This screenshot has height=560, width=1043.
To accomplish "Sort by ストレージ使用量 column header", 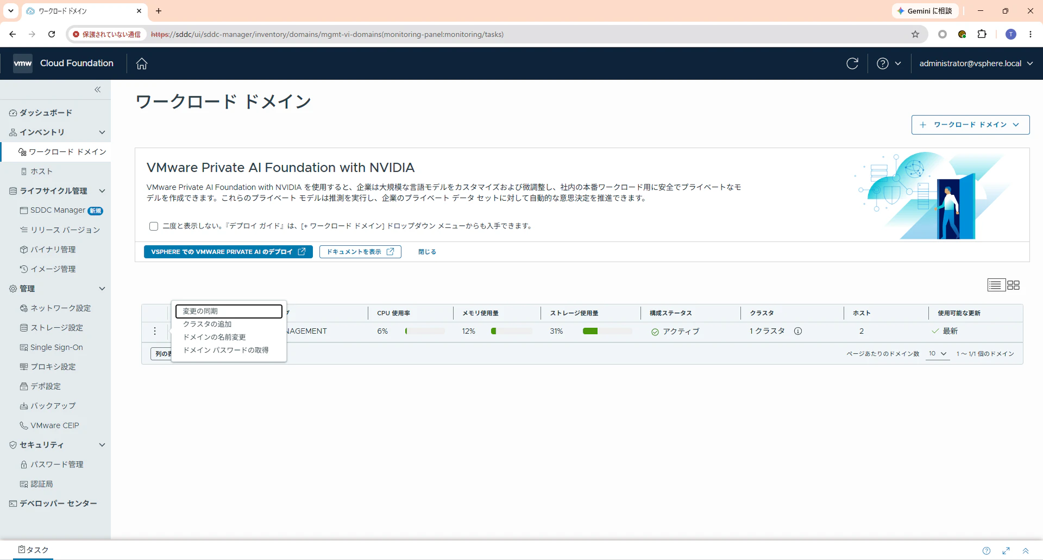I will [x=574, y=313].
